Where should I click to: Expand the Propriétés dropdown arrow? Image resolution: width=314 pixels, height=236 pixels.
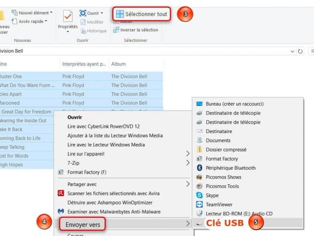tap(68, 32)
